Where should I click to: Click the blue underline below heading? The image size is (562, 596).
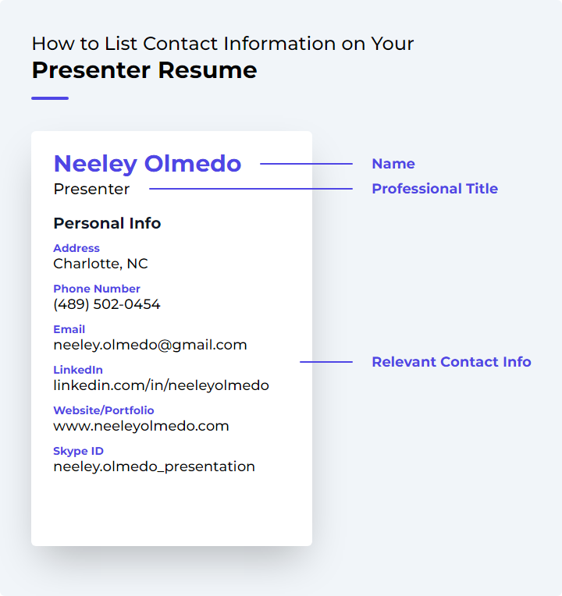click(x=50, y=98)
